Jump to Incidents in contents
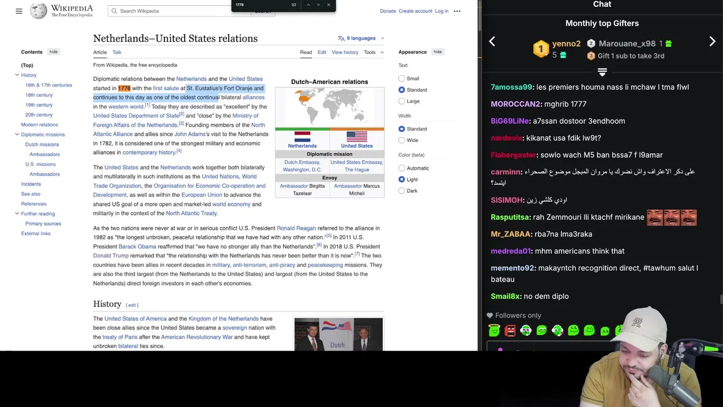This screenshot has width=723, height=407. pyautogui.click(x=31, y=184)
